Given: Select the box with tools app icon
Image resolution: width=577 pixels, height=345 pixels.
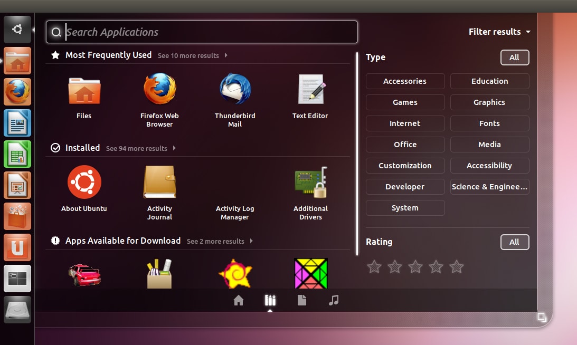Looking at the screenshot, I should point(159,274).
